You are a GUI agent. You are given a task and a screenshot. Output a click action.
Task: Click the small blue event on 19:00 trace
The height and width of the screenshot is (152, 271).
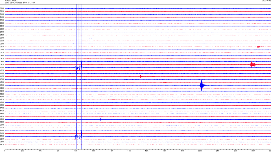(100, 119)
